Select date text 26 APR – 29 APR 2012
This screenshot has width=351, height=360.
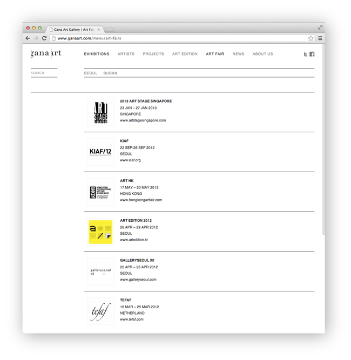139,227
